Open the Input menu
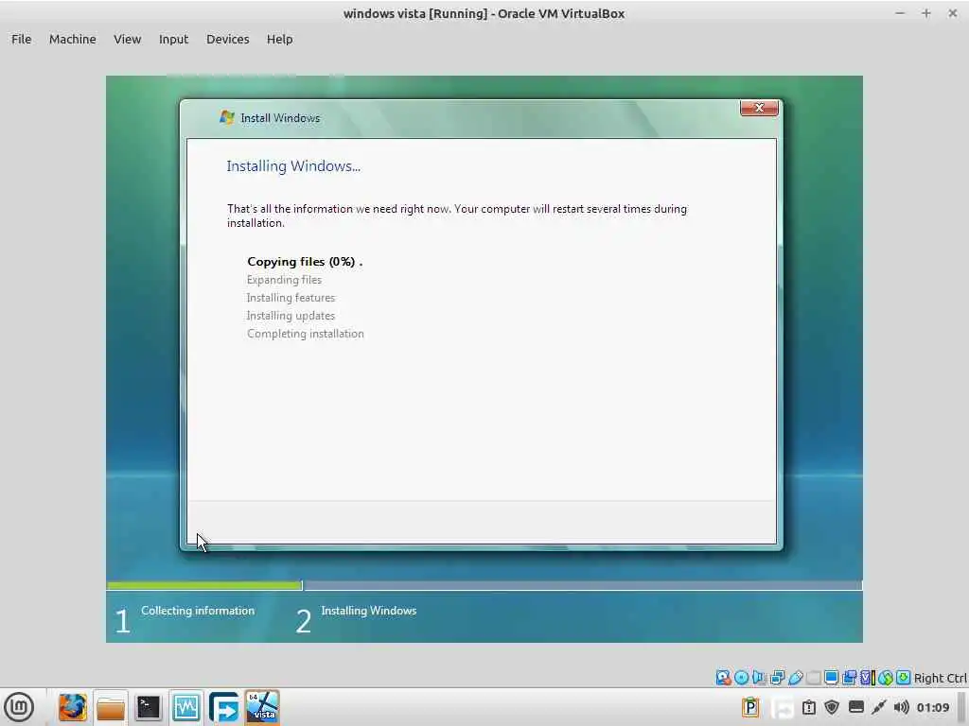 tap(174, 39)
